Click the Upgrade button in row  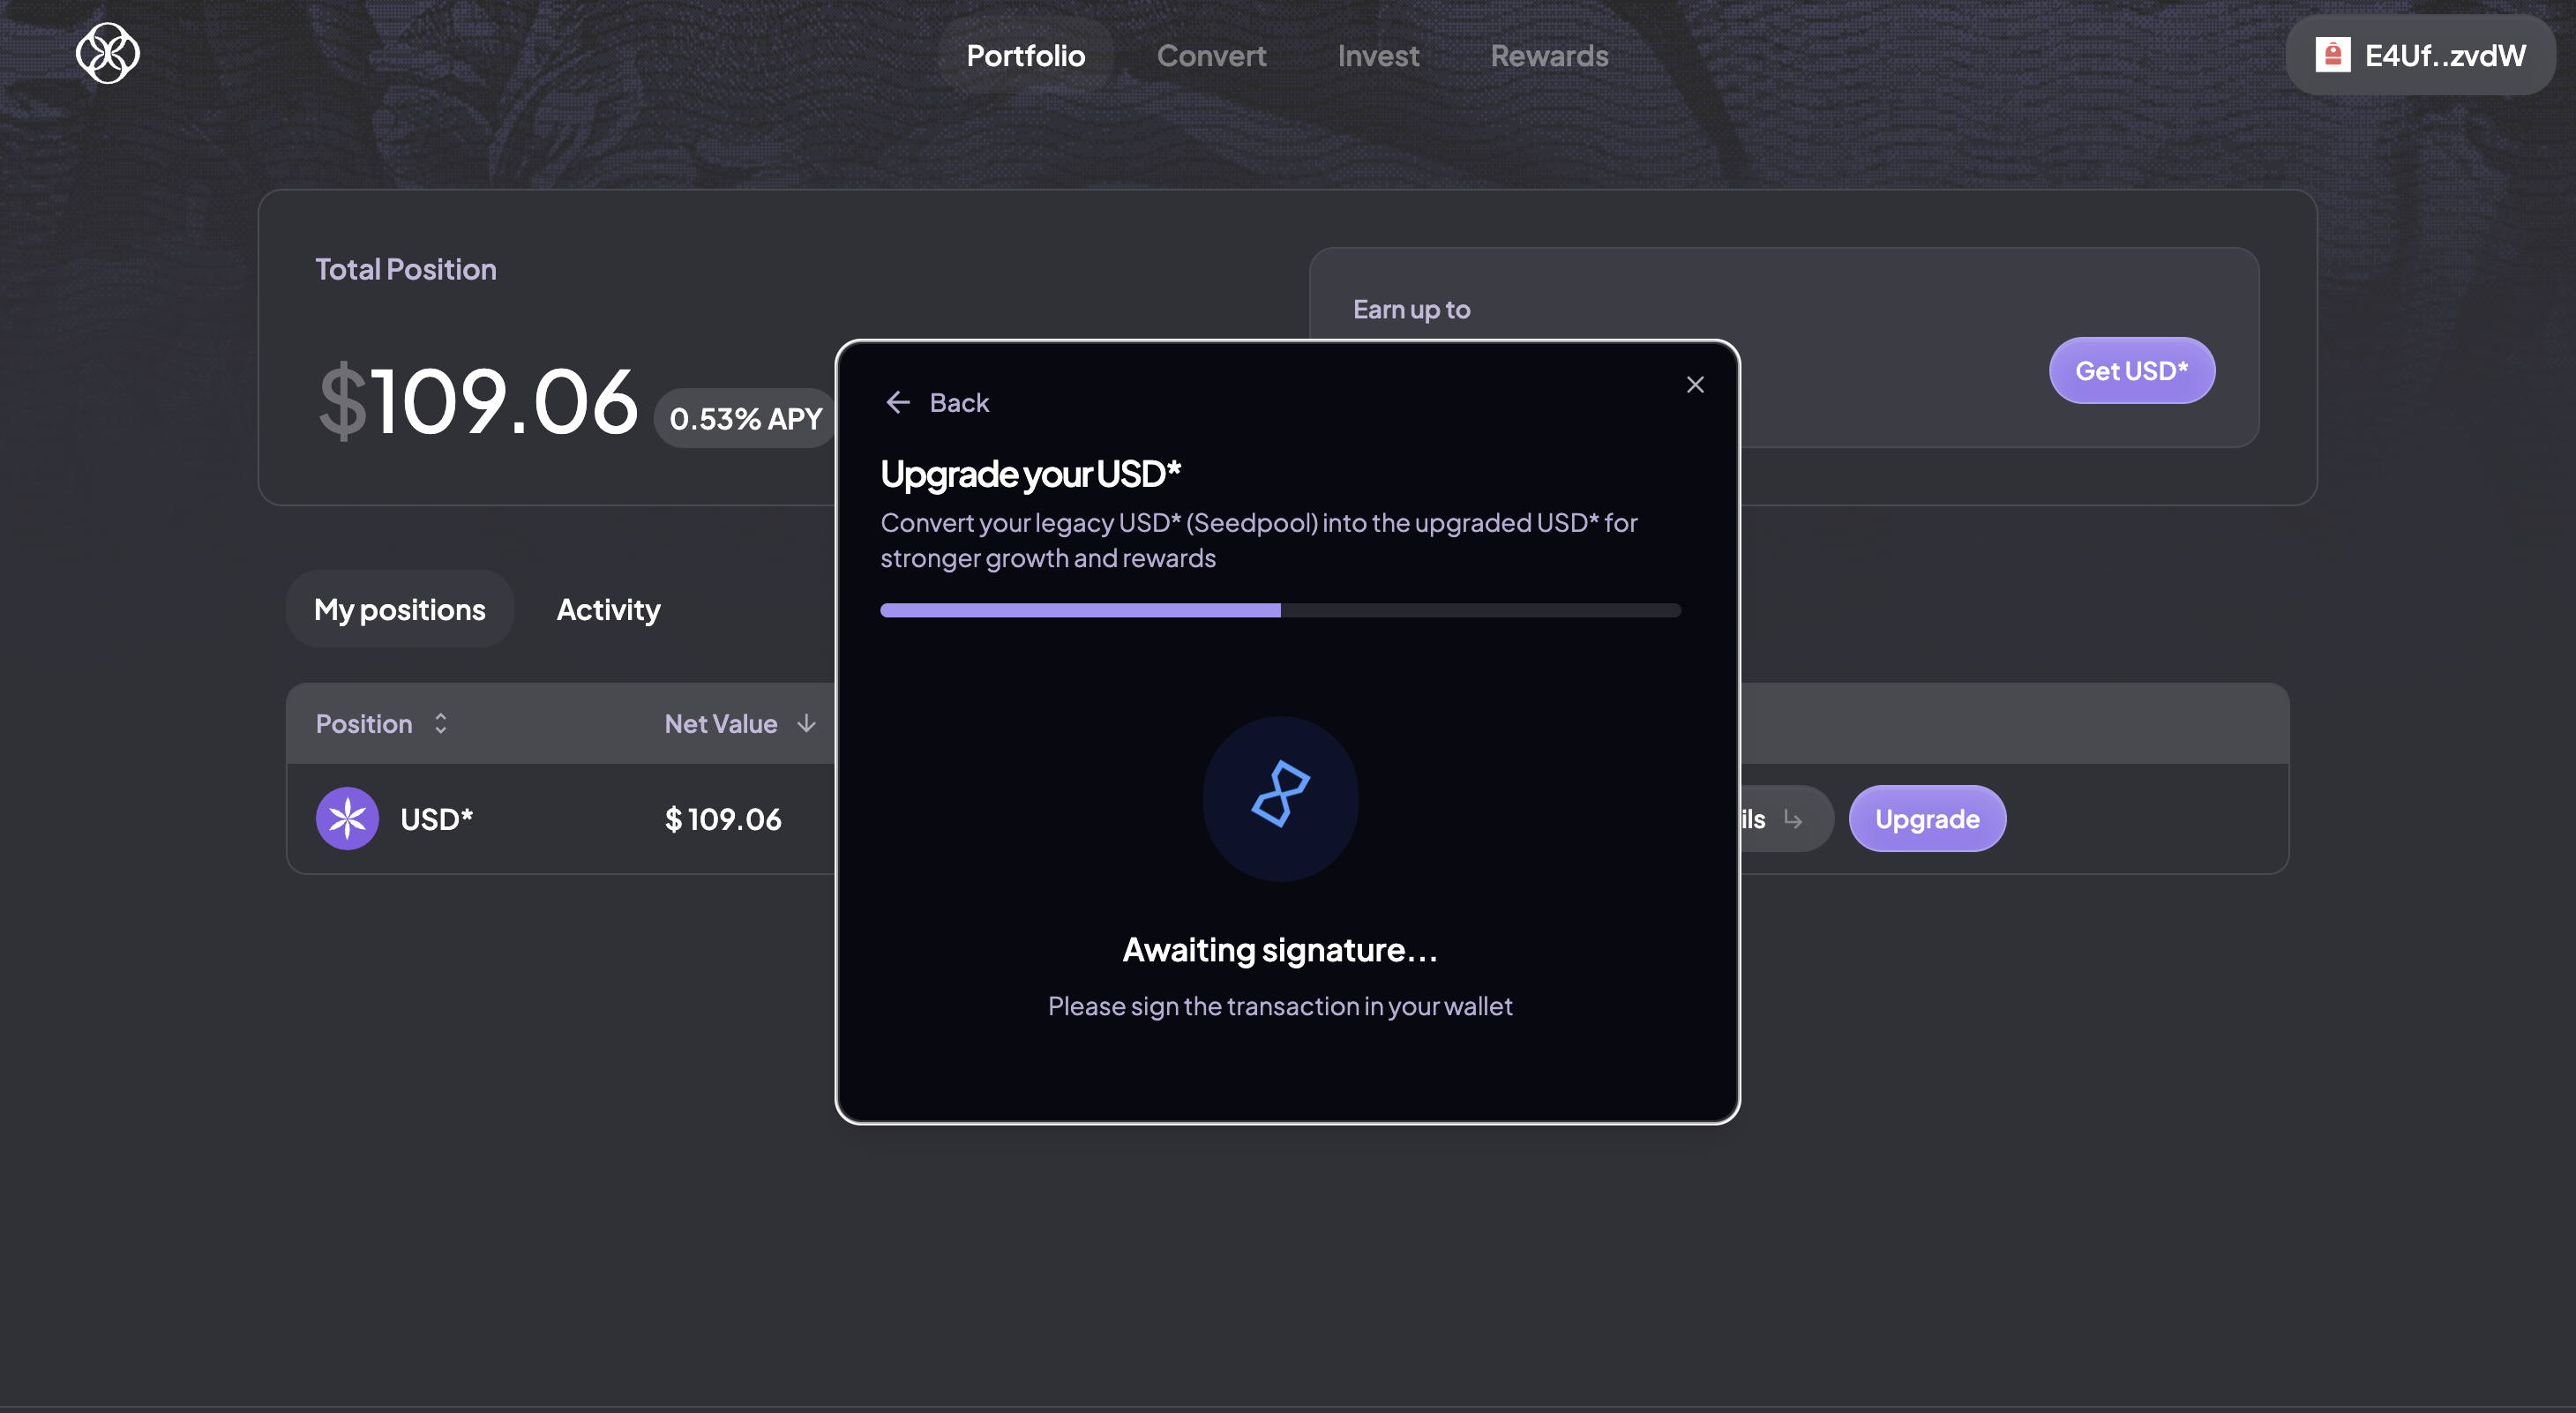tap(1926, 819)
